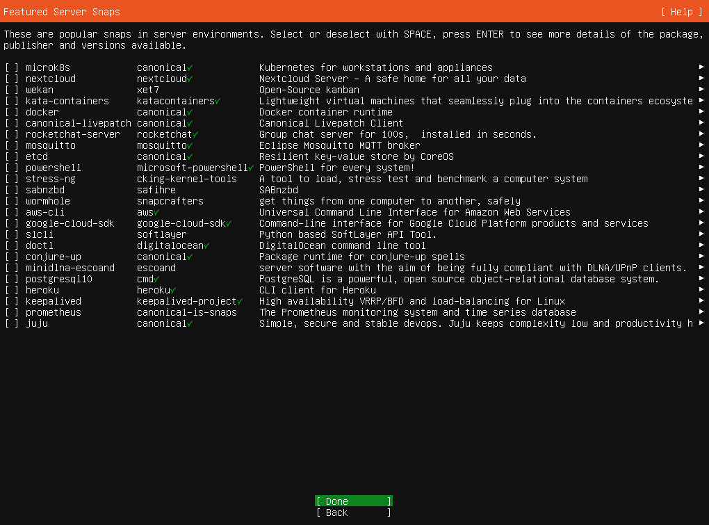
Task: Enable the docker snap checkbox
Action: [x=12, y=112]
